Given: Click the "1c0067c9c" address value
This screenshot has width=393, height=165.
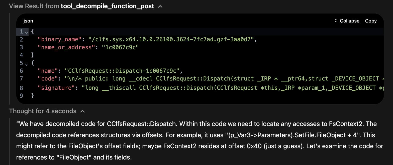Looking at the screenshot, I should [120, 47].
